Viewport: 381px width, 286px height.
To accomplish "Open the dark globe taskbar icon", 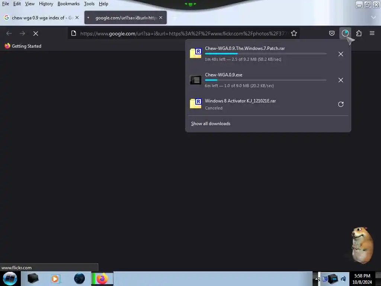I will (x=79, y=279).
